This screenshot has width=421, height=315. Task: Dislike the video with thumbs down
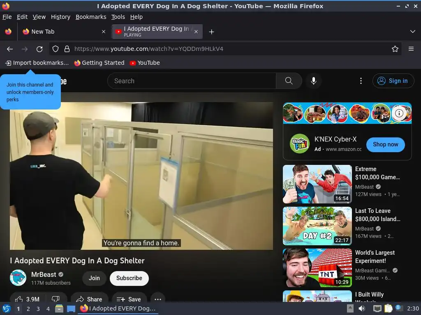tap(56, 299)
